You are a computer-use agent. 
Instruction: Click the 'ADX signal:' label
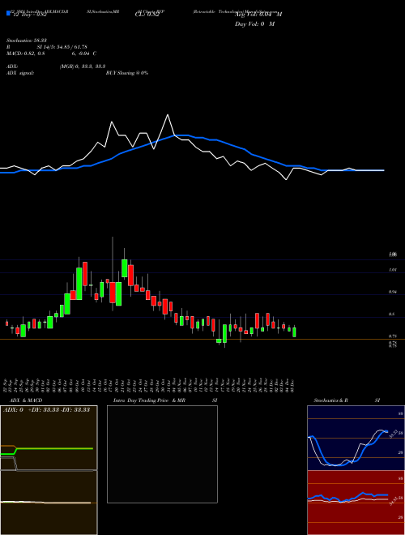[20, 73]
